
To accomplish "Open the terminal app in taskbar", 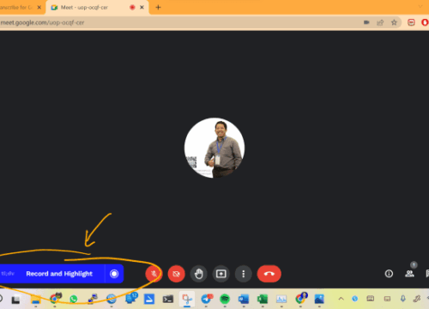I will (168, 300).
